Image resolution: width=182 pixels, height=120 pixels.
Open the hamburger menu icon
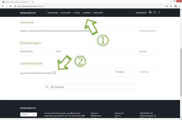point(159,13)
